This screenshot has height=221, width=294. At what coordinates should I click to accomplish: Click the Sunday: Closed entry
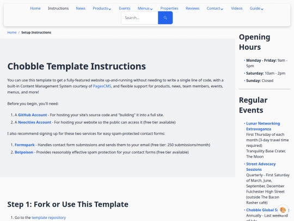pyautogui.click(x=260, y=81)
